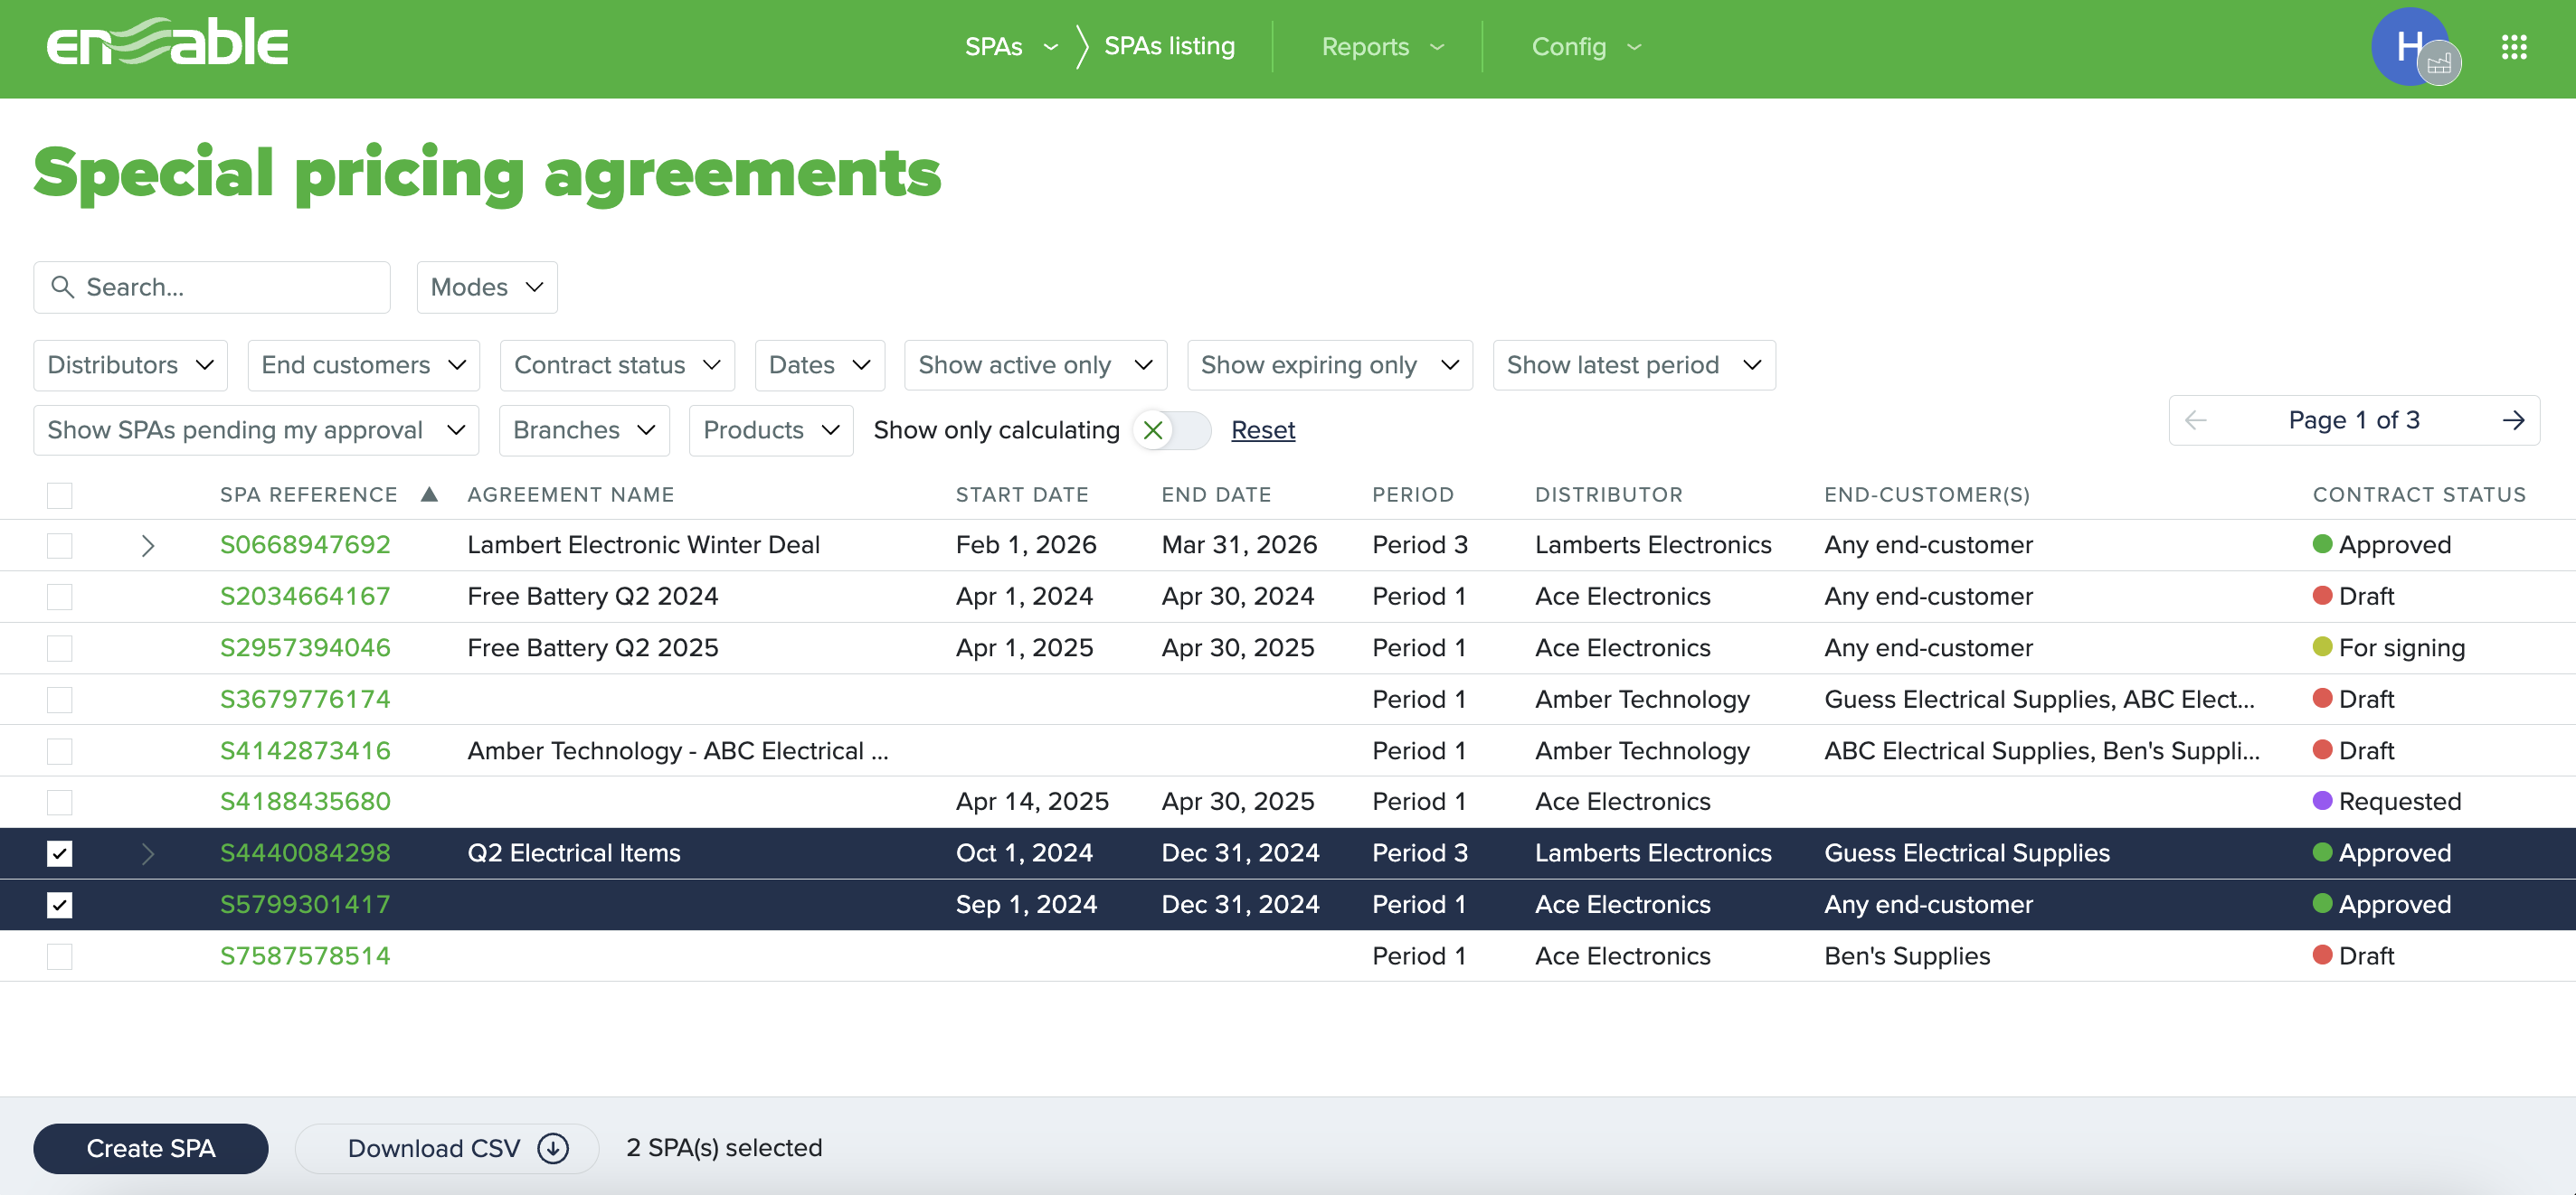Open SPA reference S7587578514
Viewport: 2576px width, 1195px height.
305,956
